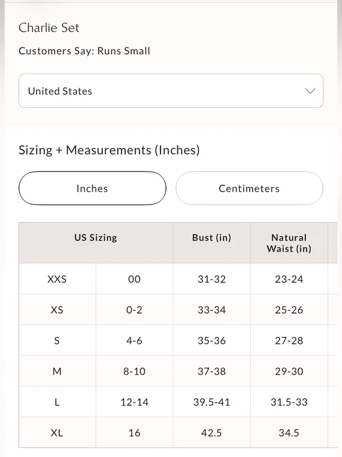Viewport: 342px width, 457px height.
Task: Click the 39.5-41 bust measurement
Action: 211,402
